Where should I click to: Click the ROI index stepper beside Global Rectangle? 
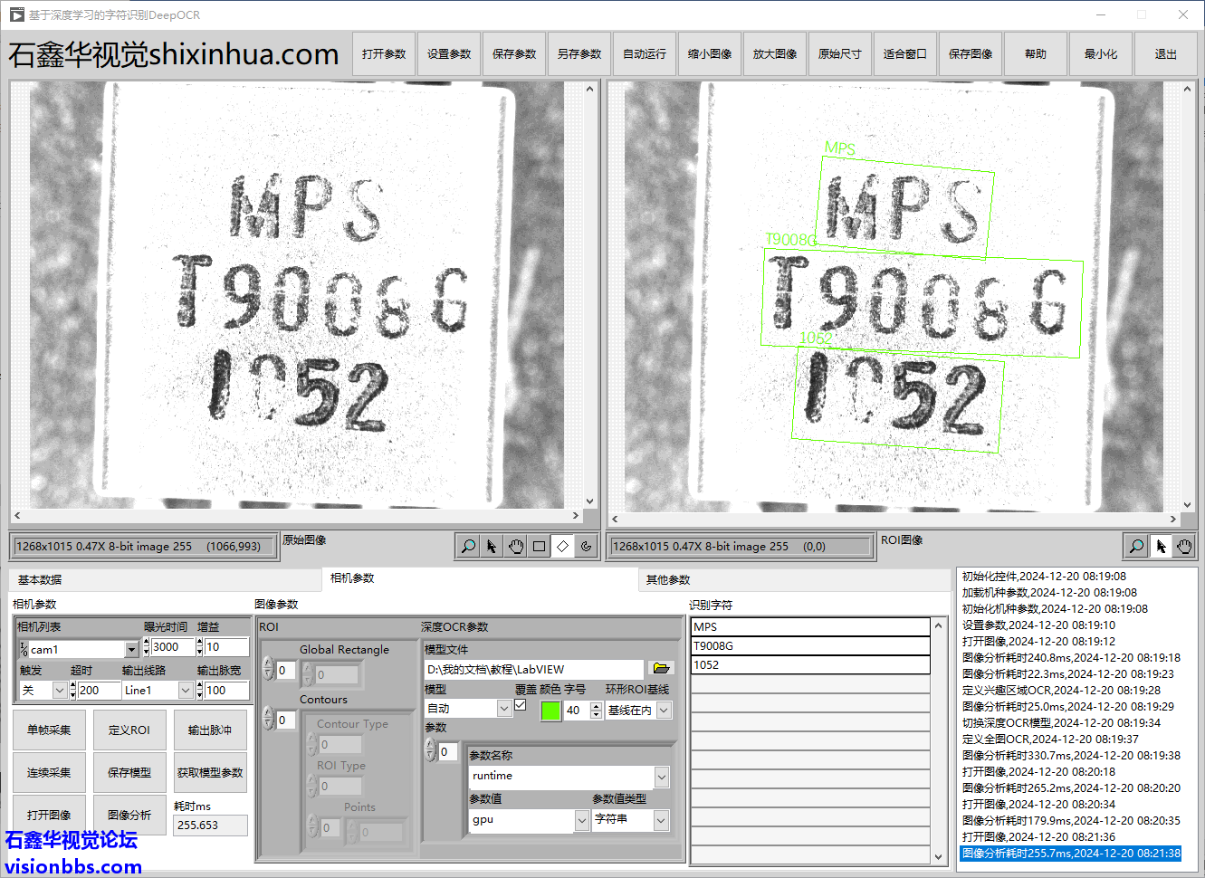coord(268,669)
